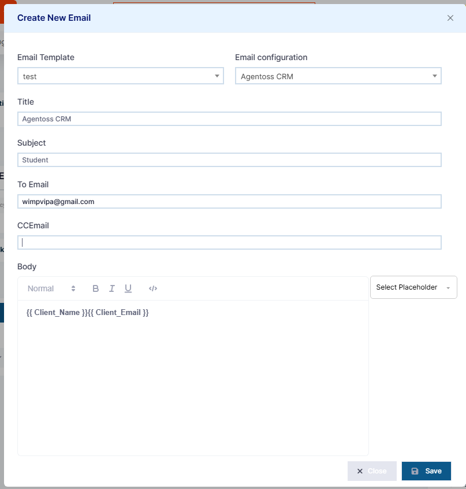
Task: Click the Client_Name placeholder text in body
Action: pyautogui.click(x=57, y=313)
